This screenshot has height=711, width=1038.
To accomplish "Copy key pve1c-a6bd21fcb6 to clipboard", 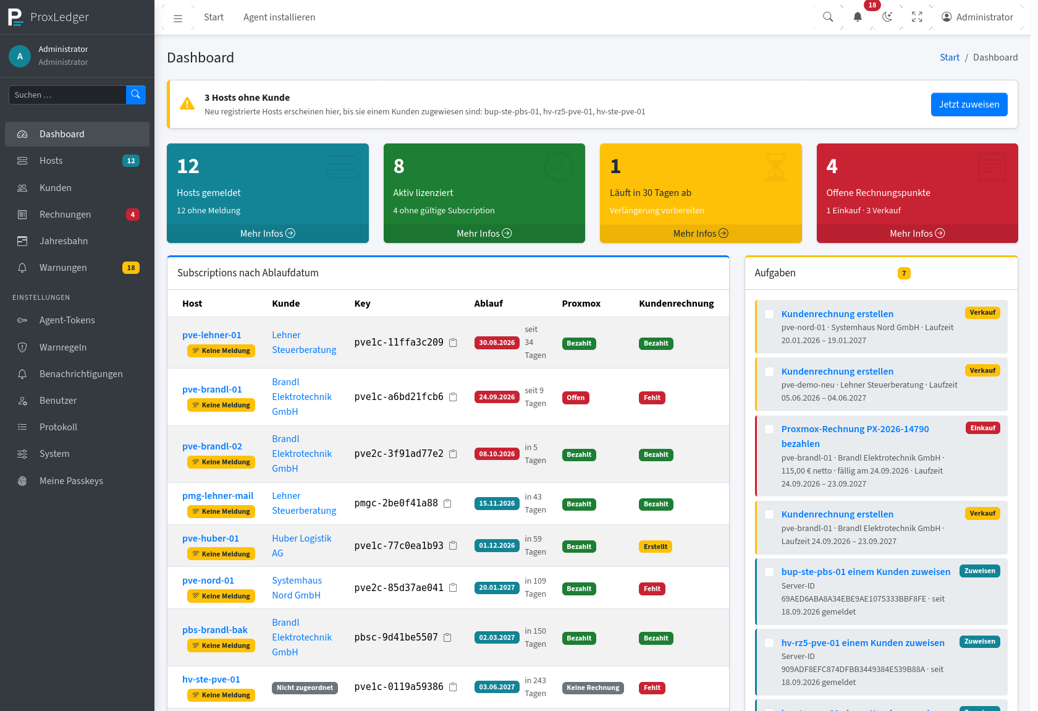I will pos(453,397).
